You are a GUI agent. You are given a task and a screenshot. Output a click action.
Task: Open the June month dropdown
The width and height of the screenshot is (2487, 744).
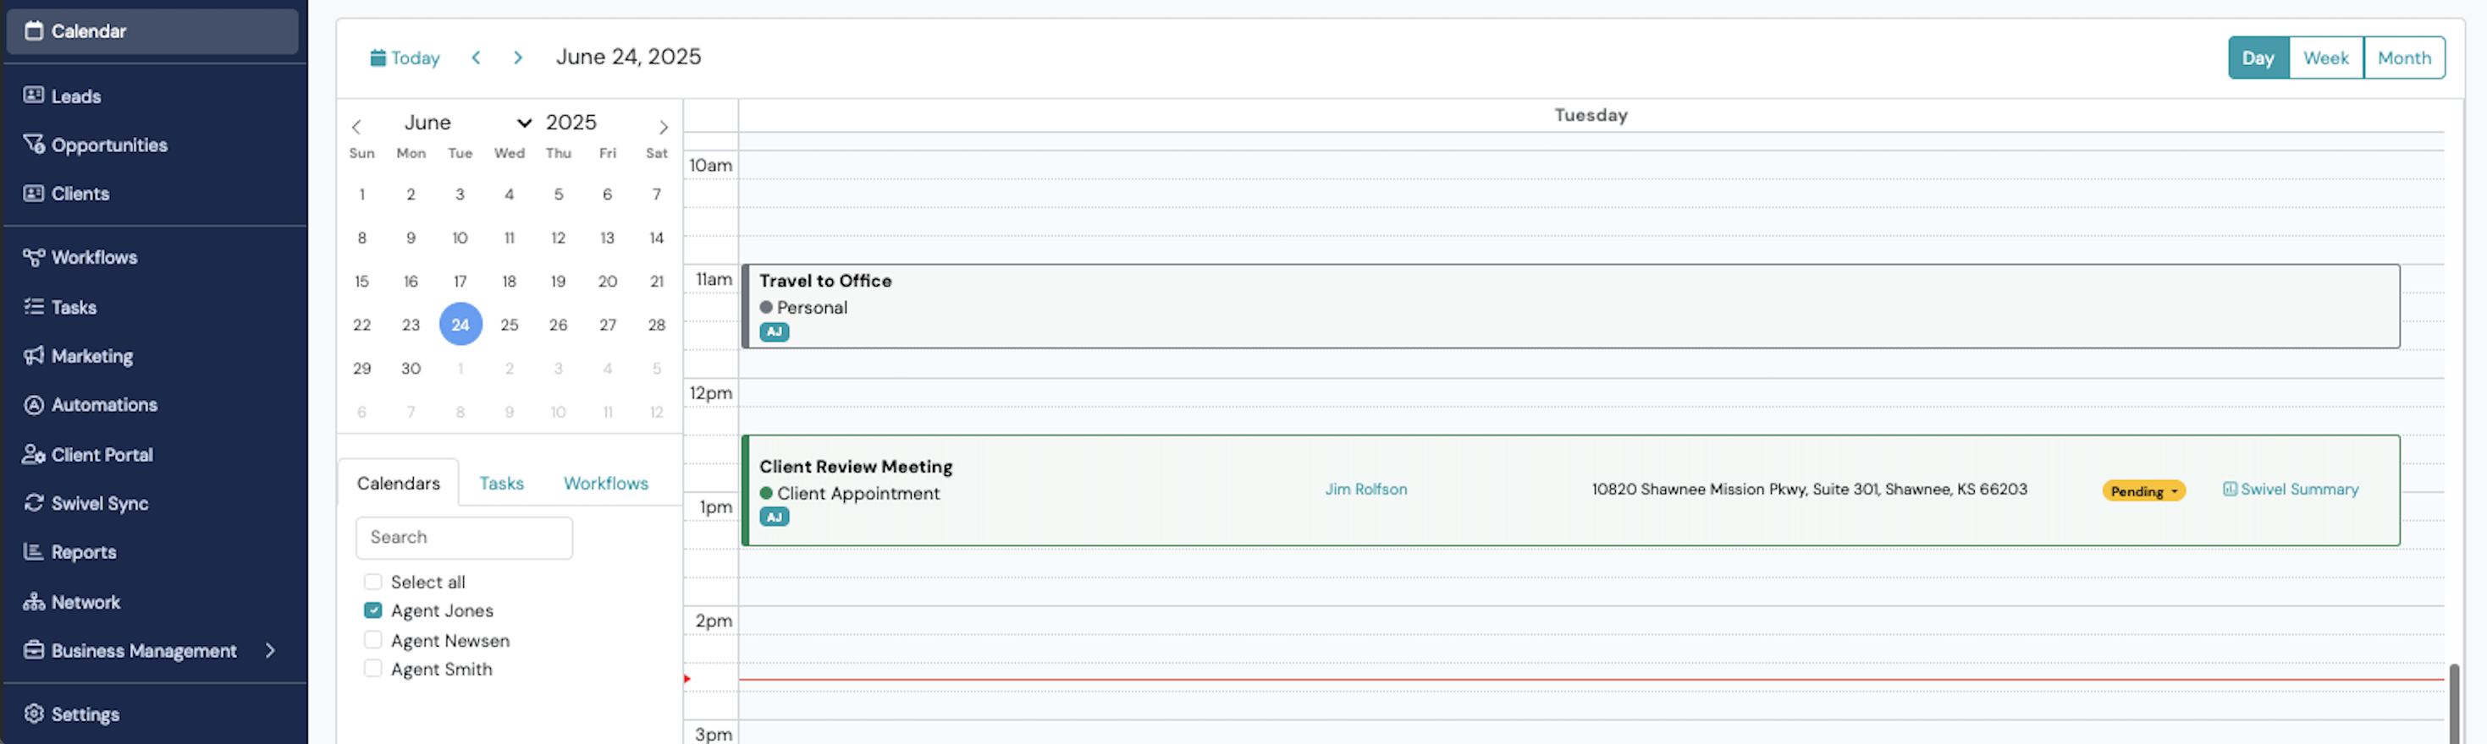coord(467,123)
